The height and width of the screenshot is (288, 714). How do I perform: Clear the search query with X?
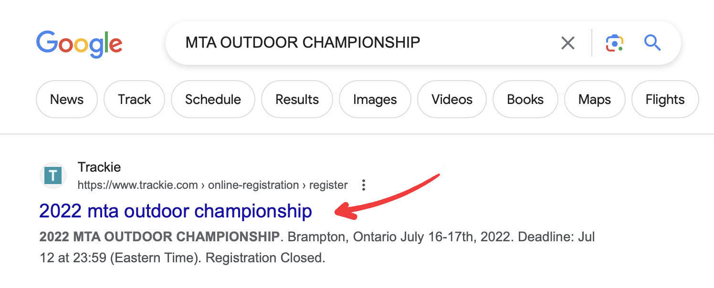(567, 43)
